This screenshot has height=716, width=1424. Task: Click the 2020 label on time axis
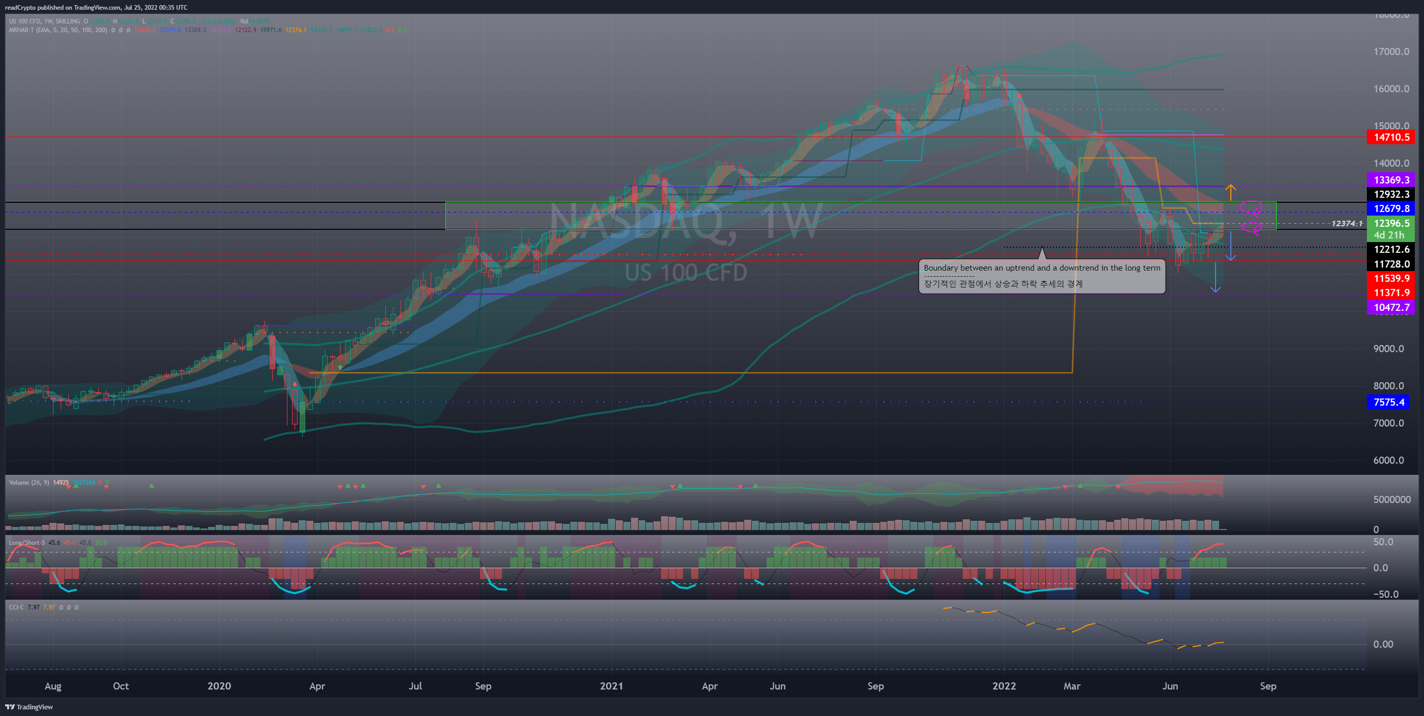tap(219, 685)
